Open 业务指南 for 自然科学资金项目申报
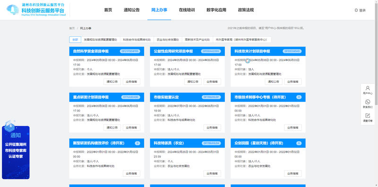The image size is (378, 187). pyautogui.click(x=131, y=81)
